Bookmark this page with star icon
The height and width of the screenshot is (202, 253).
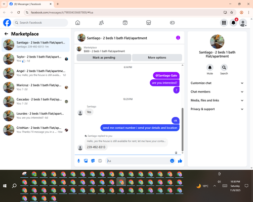[232, 13]
